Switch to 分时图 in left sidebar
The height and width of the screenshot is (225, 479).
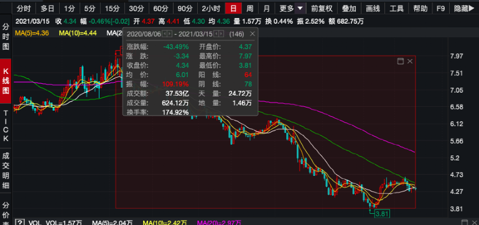click(x=6, y=37)
